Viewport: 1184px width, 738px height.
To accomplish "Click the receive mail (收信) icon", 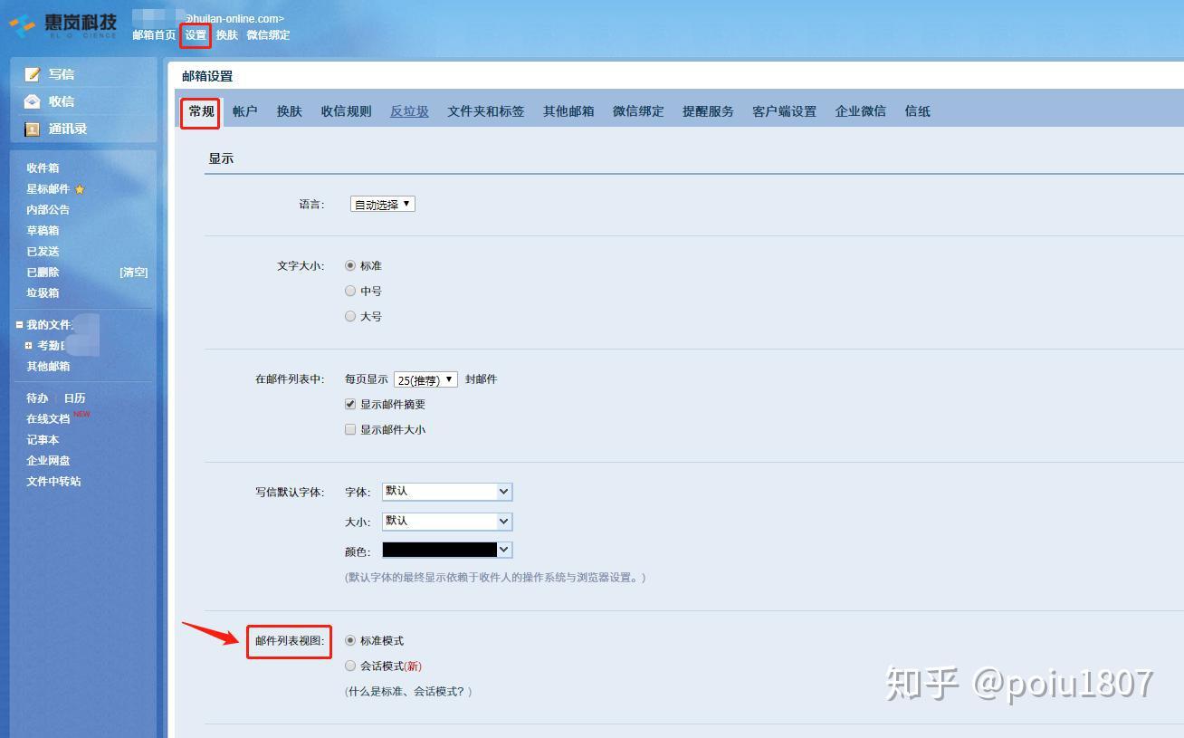I will (x=33, y=101).
